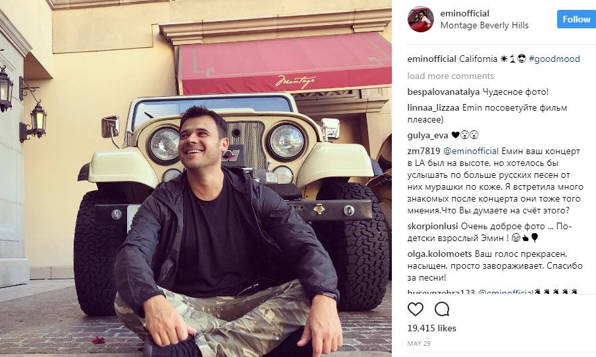Open the comment speech bubble icon

tap(442, 309)
